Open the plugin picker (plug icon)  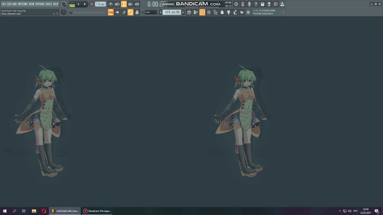click(229, 12)
